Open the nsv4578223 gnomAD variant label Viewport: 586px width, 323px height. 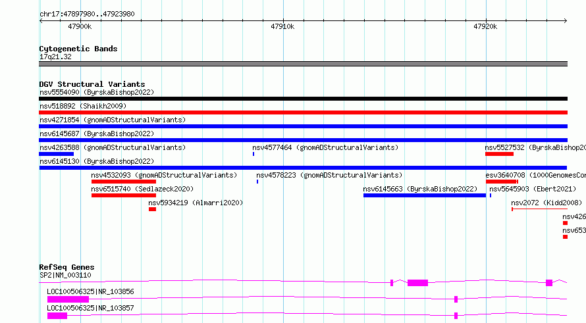(x=329, y=175)
